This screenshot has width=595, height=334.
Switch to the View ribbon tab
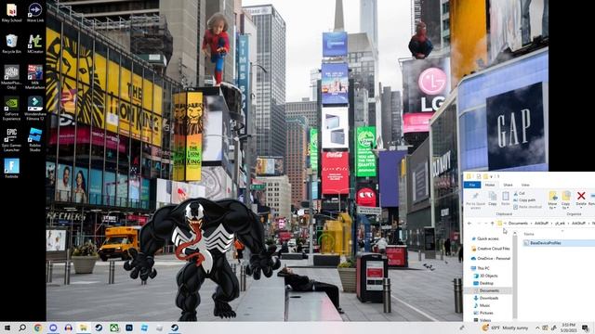(525, 185)
